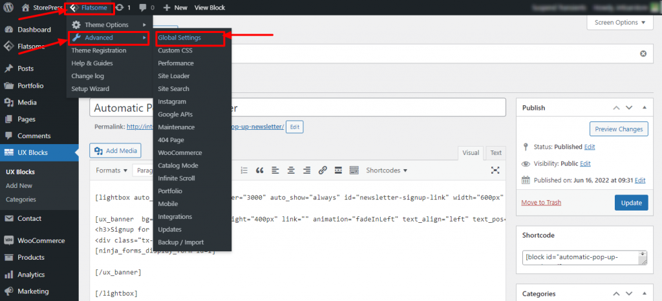Image resolution: width=662 pixels, height=301 pixels.
Task: Open Infinite Scroll settings
Action: 176,178
